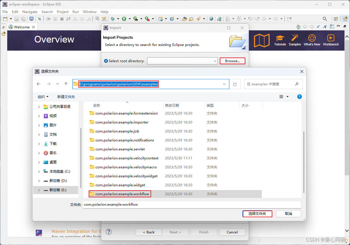Click the Browse... button
The width and height of the screenshot is (350, 245).
[x=233, y=61]
